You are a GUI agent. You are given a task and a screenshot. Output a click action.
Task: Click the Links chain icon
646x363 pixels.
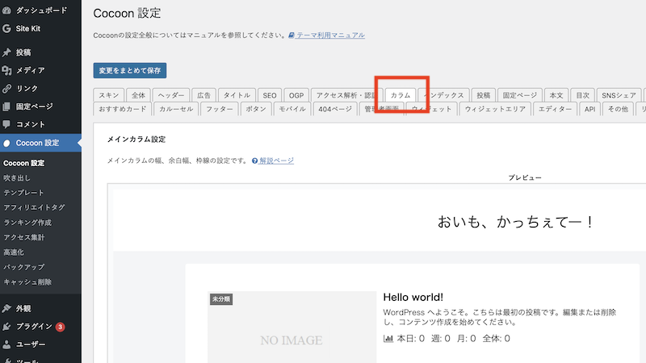click(6, 89)
